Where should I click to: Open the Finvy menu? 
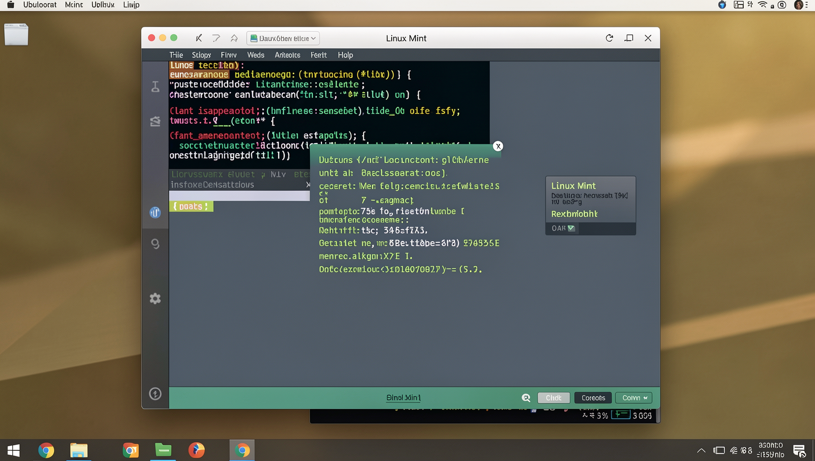(229, 55)
